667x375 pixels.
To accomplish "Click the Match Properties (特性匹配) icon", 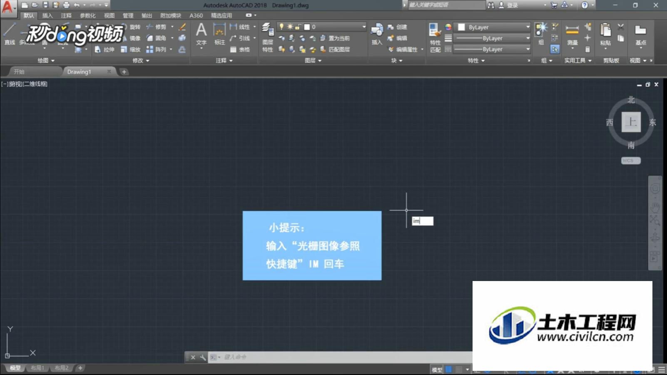I will 435,37.
